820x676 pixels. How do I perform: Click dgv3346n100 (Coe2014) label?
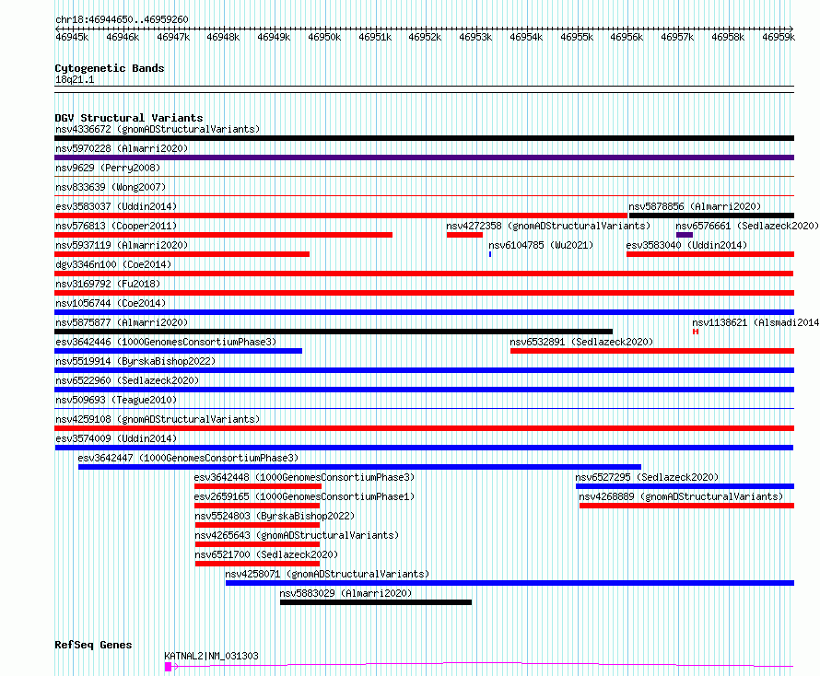click(x=113, y=264)
